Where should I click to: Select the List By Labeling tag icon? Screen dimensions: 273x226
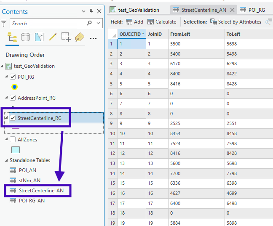click(80, 38)
